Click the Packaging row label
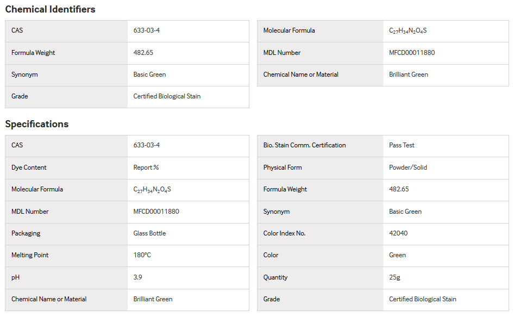This screenshot has height=316, width=514. pyautogui.click(x=26, y=233)
